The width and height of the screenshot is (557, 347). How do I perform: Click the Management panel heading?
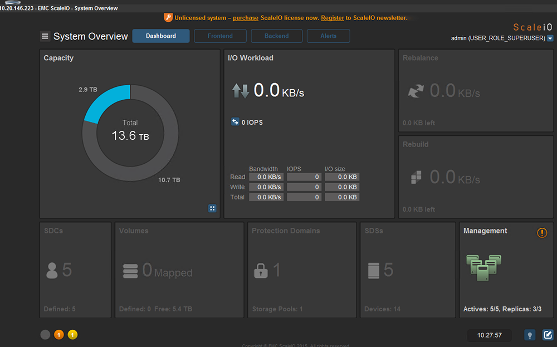pyautogui.click(x=485, y=231)
